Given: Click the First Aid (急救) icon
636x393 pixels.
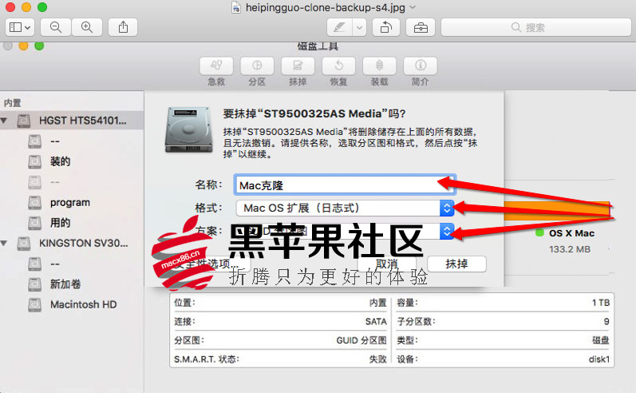Looking at the screenshot, I should coord(216,66).
